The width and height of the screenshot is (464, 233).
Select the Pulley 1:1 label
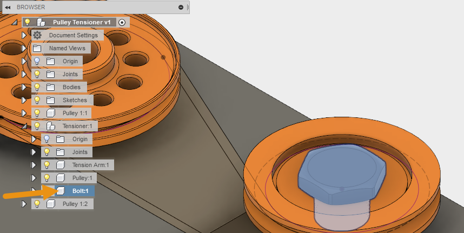(x=75, y=113)
